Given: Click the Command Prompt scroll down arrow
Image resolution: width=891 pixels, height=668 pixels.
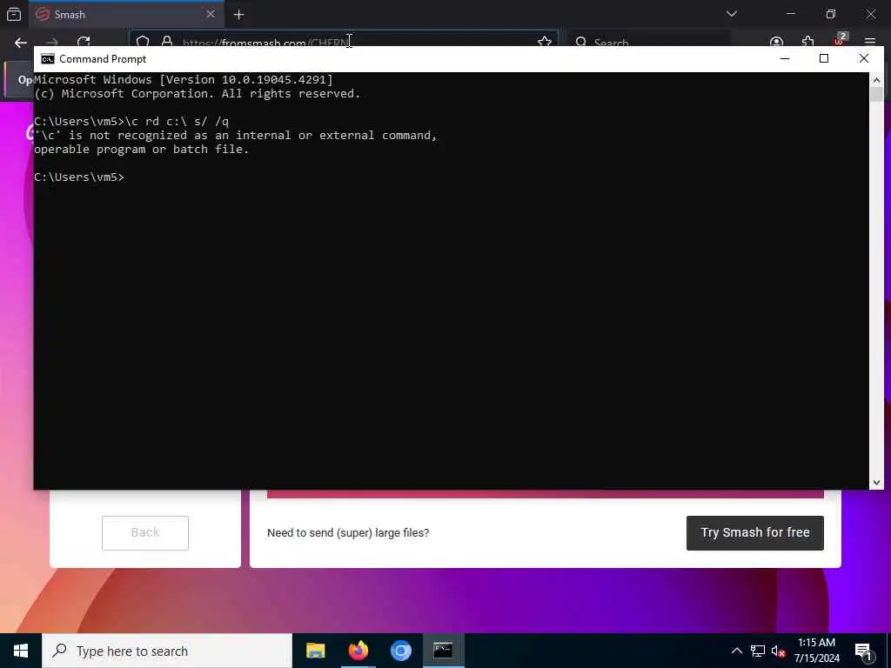Looking at the screenshot, I should [876, 483].
